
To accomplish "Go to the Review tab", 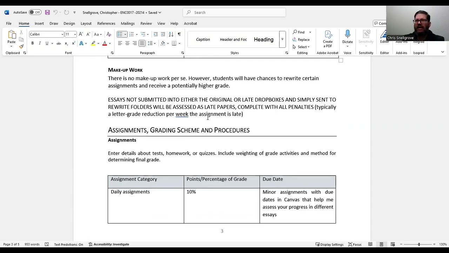I will point(146,24).
